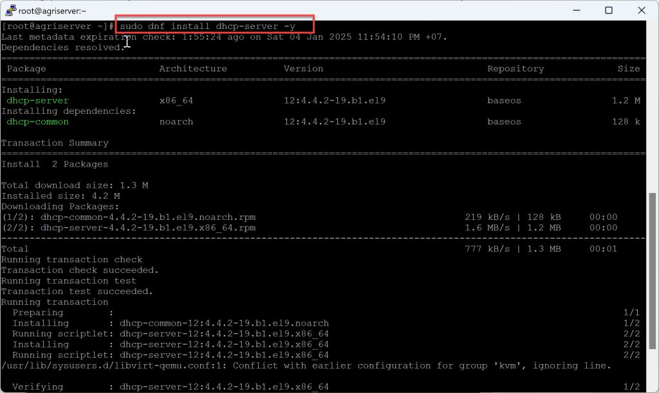Click the 'Architecture' column header
This screenshot has width=659, height=393.
[x=193, y=68]
